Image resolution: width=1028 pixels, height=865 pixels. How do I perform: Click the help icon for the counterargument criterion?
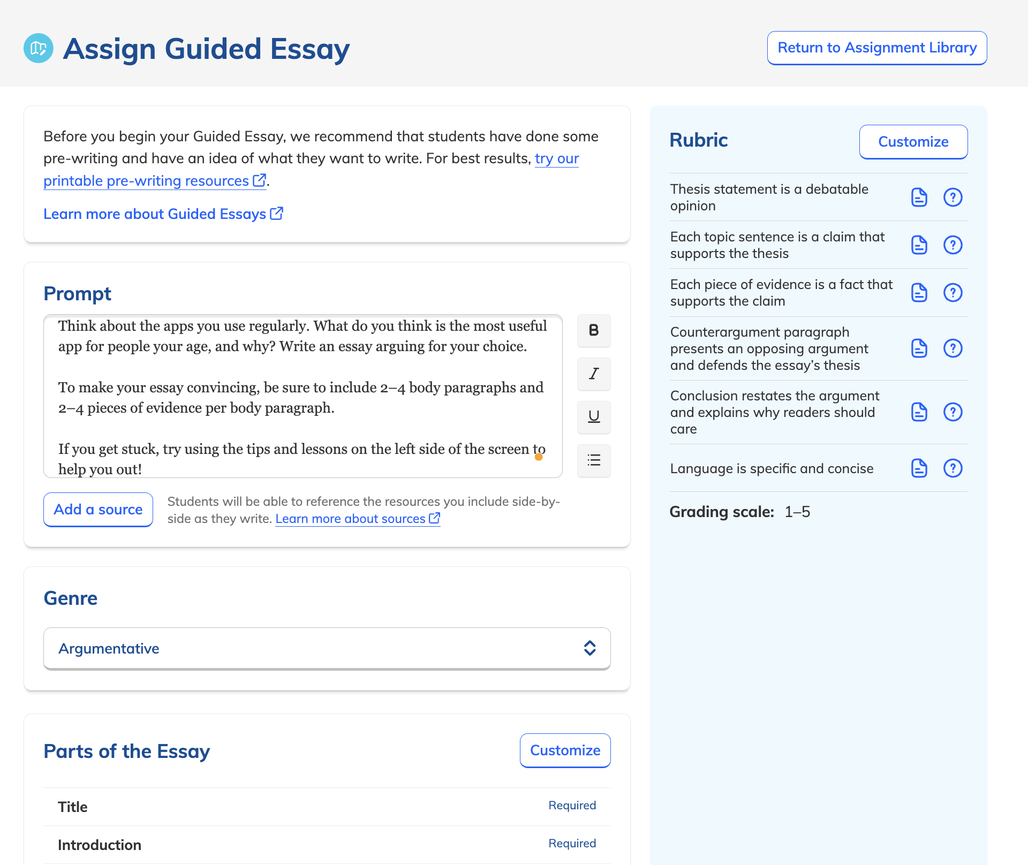(953, 348)
